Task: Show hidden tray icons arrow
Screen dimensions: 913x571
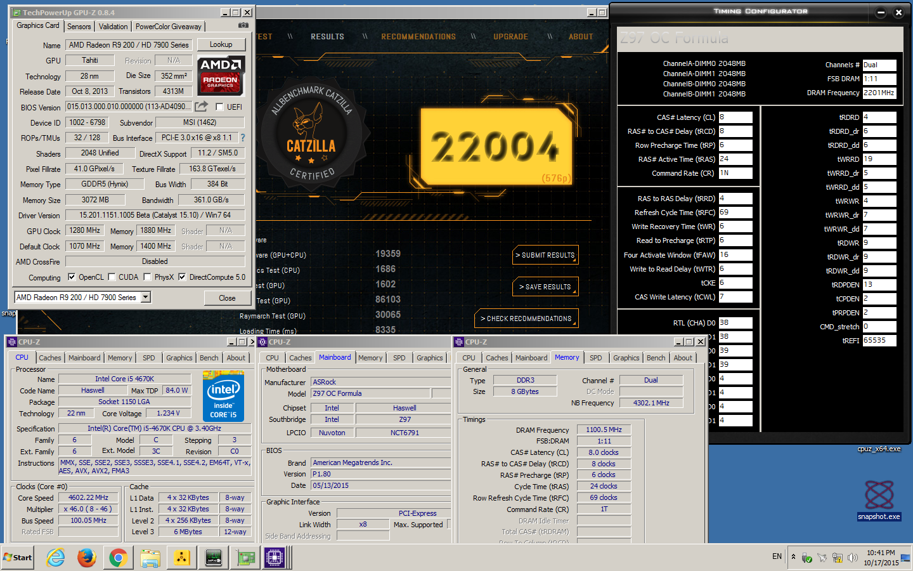Action: pos(793,557)
